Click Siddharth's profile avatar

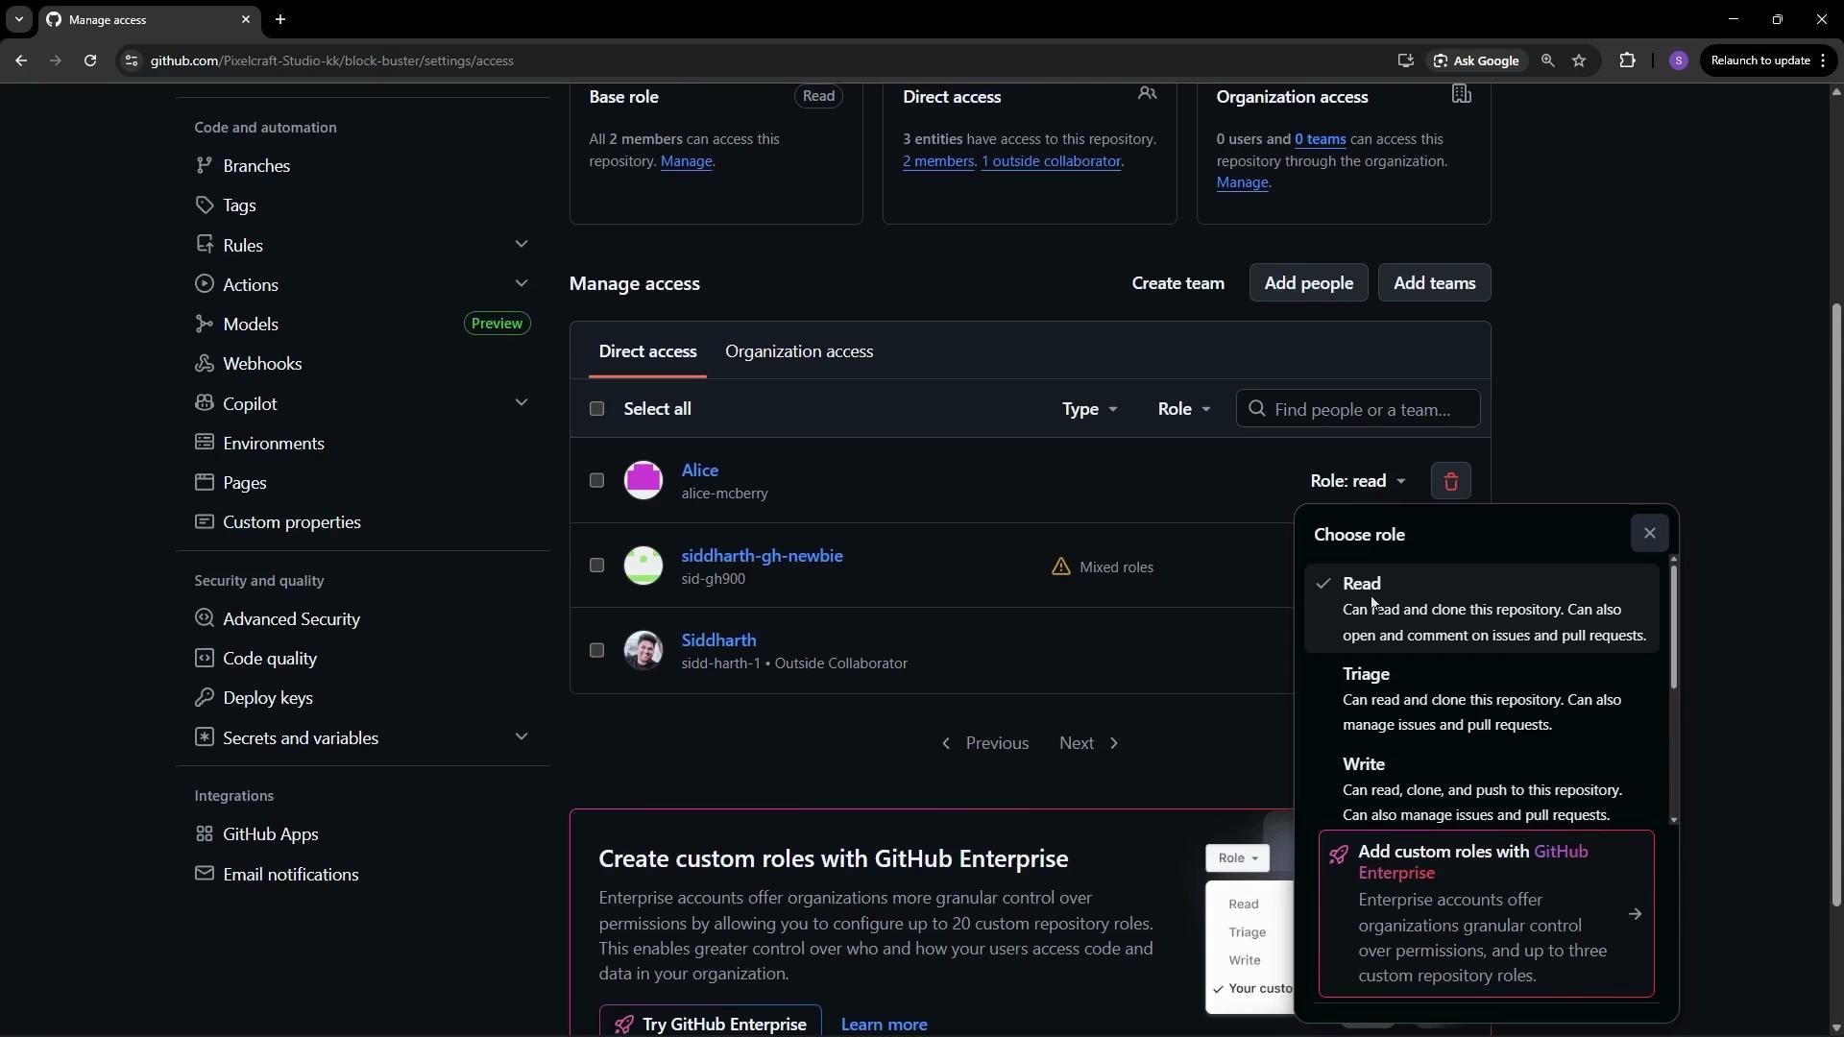tap(643, 650)
